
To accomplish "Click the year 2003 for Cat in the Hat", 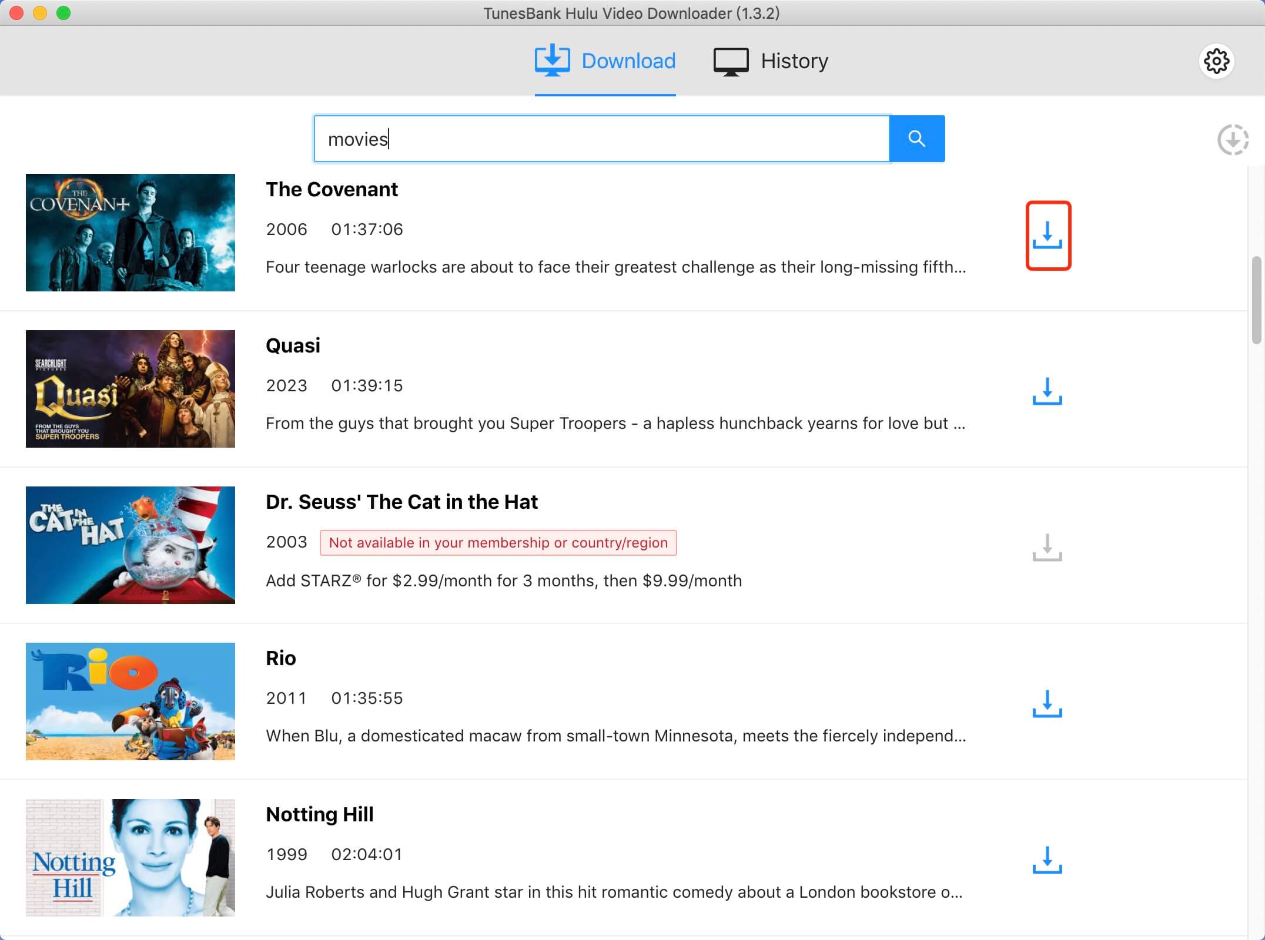I will (x=286, y=542).
